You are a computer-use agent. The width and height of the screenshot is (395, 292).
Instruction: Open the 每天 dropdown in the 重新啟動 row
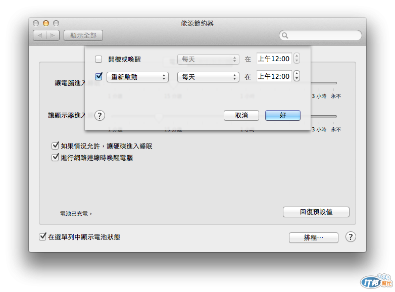point(208,77)
